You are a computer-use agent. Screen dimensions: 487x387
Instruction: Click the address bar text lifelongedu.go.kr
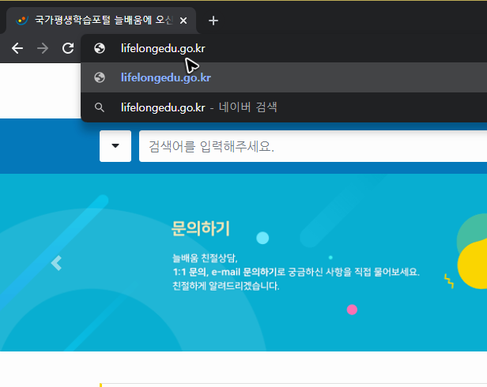click(x=163, y=48)
